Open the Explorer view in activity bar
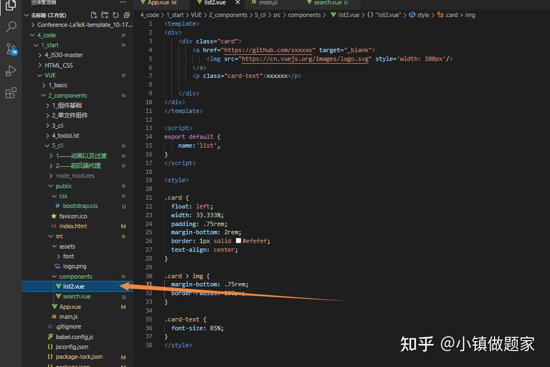The image size is (550, 367). [11, 5]
